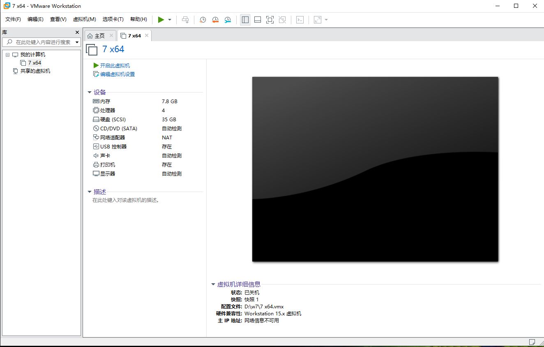Click the send Ctrl+Alt+Del toolbar icon
544x347 pixels.
pyautogui.click(x=185, y=20)
